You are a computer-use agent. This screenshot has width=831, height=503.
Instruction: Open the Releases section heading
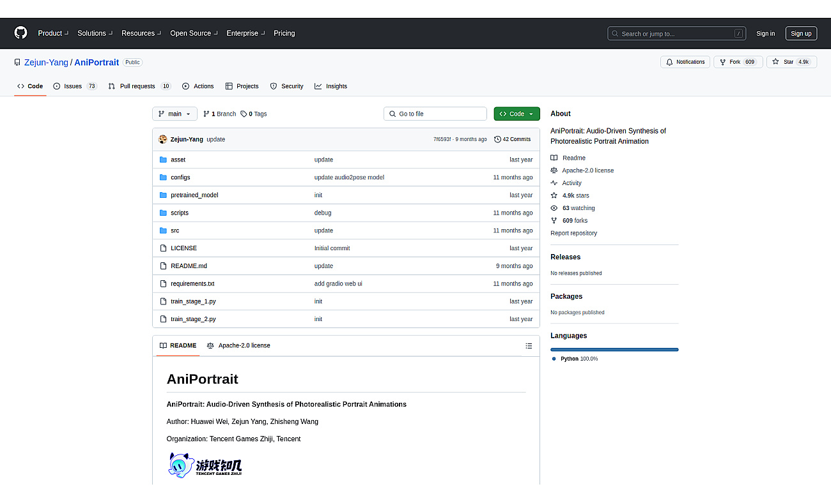pos(566,257)
